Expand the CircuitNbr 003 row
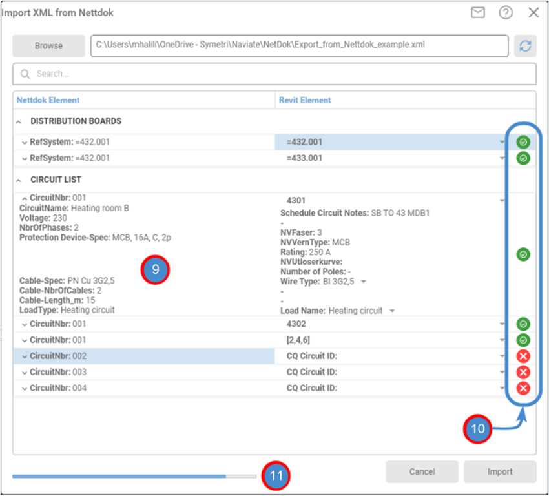 pyautogui.click(x=25, y=373)
